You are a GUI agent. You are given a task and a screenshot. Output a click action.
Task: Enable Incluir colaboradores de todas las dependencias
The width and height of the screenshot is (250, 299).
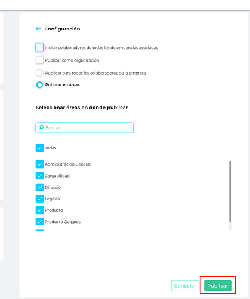tap(39, 48)
